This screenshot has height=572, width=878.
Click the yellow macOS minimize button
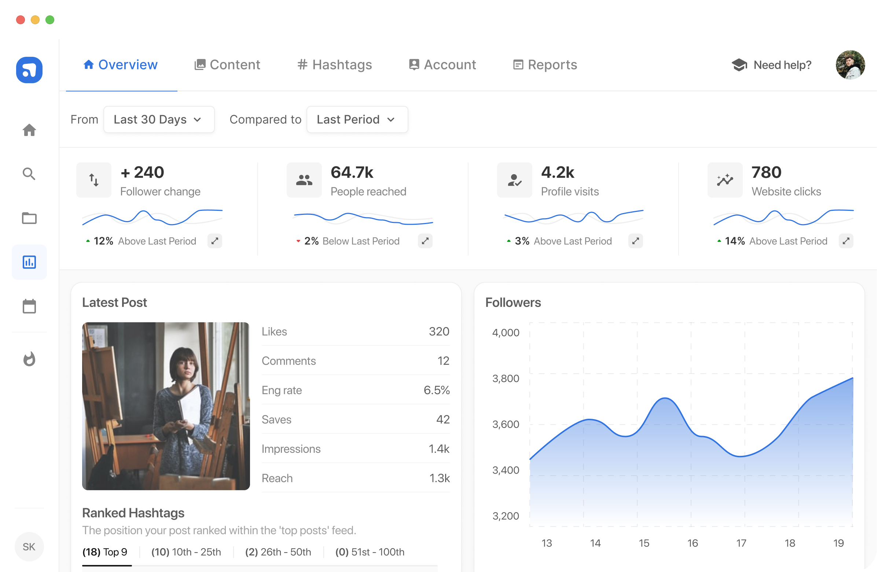[x=35, y=19]
